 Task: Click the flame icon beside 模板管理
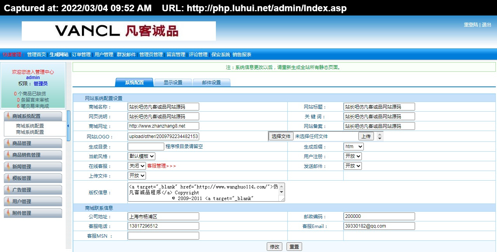[x=8, y=178]
